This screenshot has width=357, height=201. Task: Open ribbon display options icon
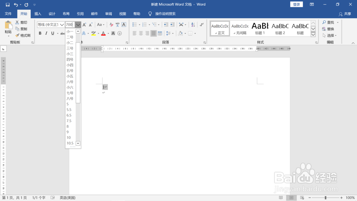pyautogui.click(x=312, y=5)
